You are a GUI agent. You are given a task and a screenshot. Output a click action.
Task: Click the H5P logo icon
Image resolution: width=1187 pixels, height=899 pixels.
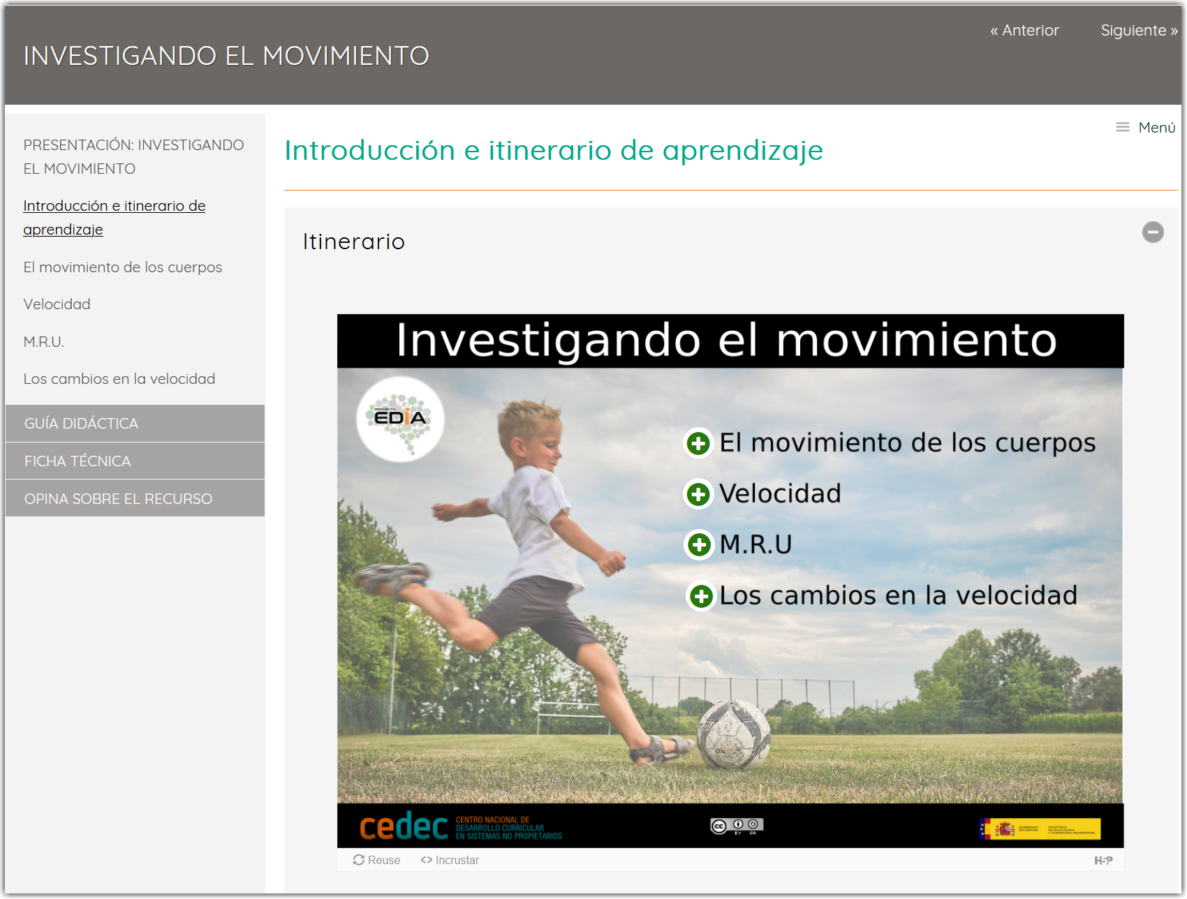click(1103, 861)
